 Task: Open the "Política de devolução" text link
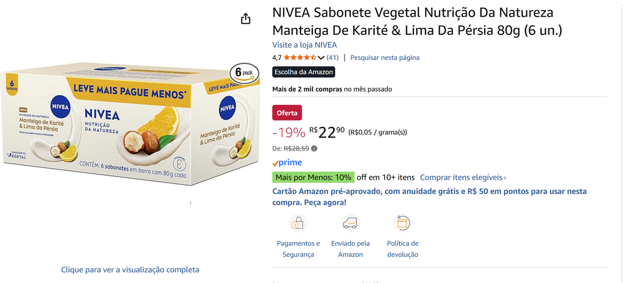402,249
